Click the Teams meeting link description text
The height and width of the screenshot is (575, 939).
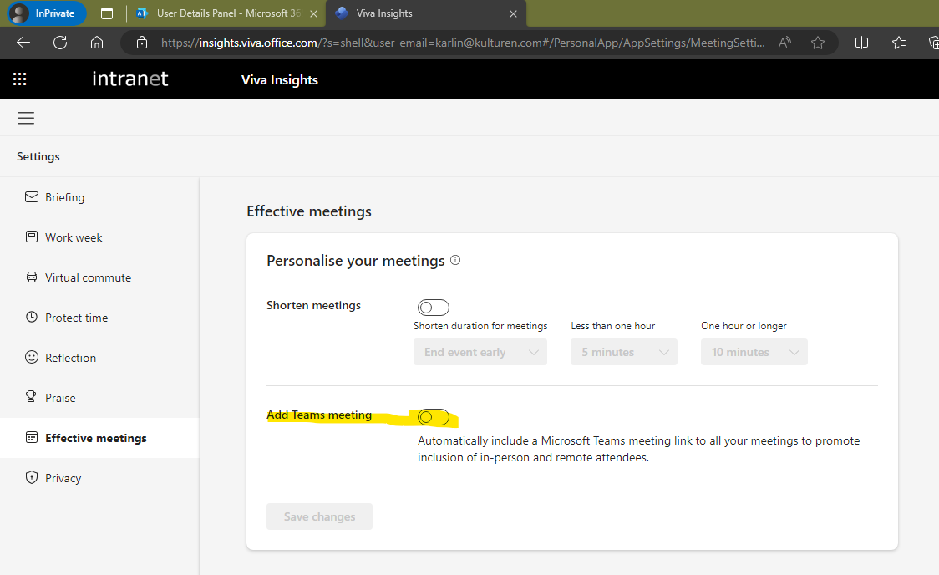(x=639, y=449)
